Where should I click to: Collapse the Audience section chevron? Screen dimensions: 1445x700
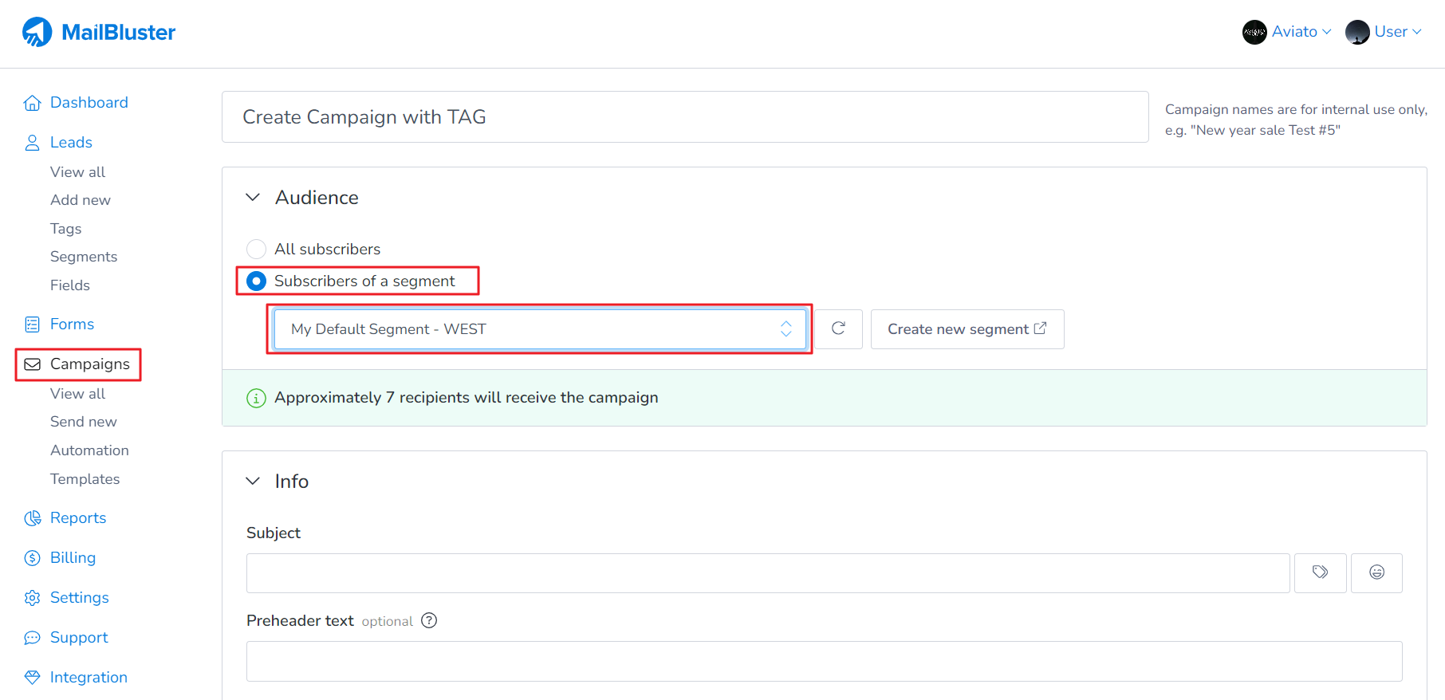[253, 197]
